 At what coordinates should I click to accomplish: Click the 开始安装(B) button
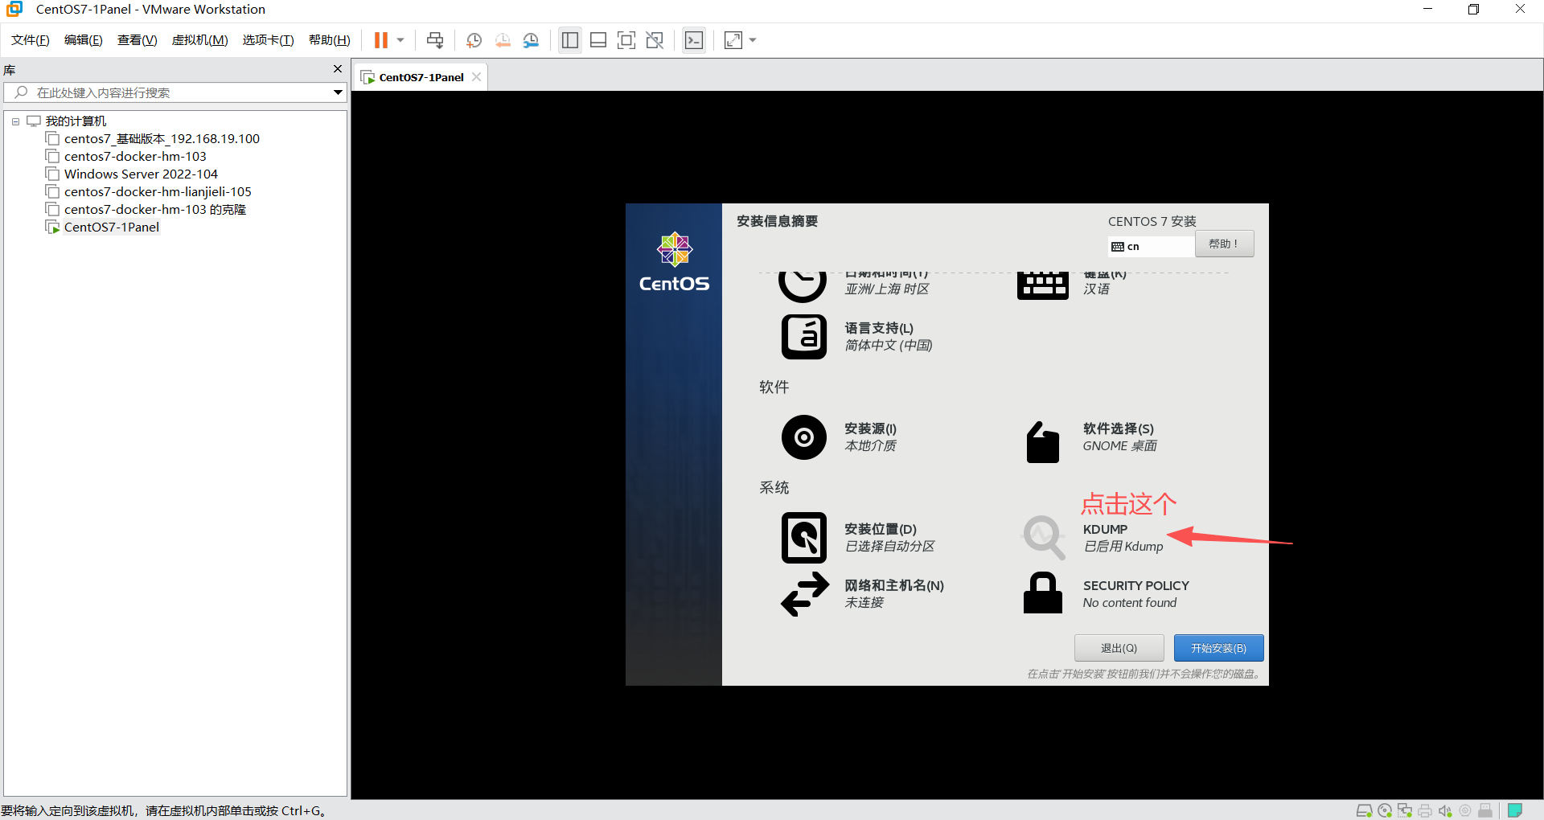click(1218, 648)
